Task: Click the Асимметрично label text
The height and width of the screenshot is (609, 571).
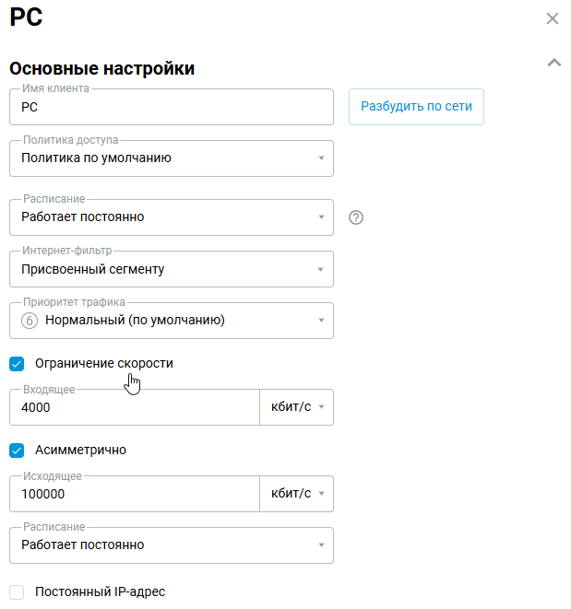Action: pos(80,451)
